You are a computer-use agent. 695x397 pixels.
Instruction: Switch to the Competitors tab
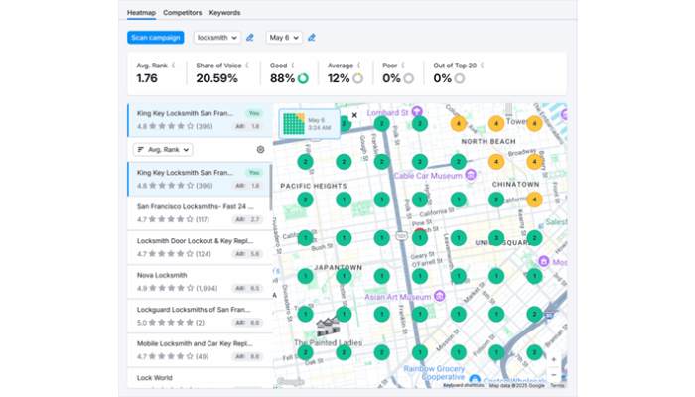(x=182, y=14)
